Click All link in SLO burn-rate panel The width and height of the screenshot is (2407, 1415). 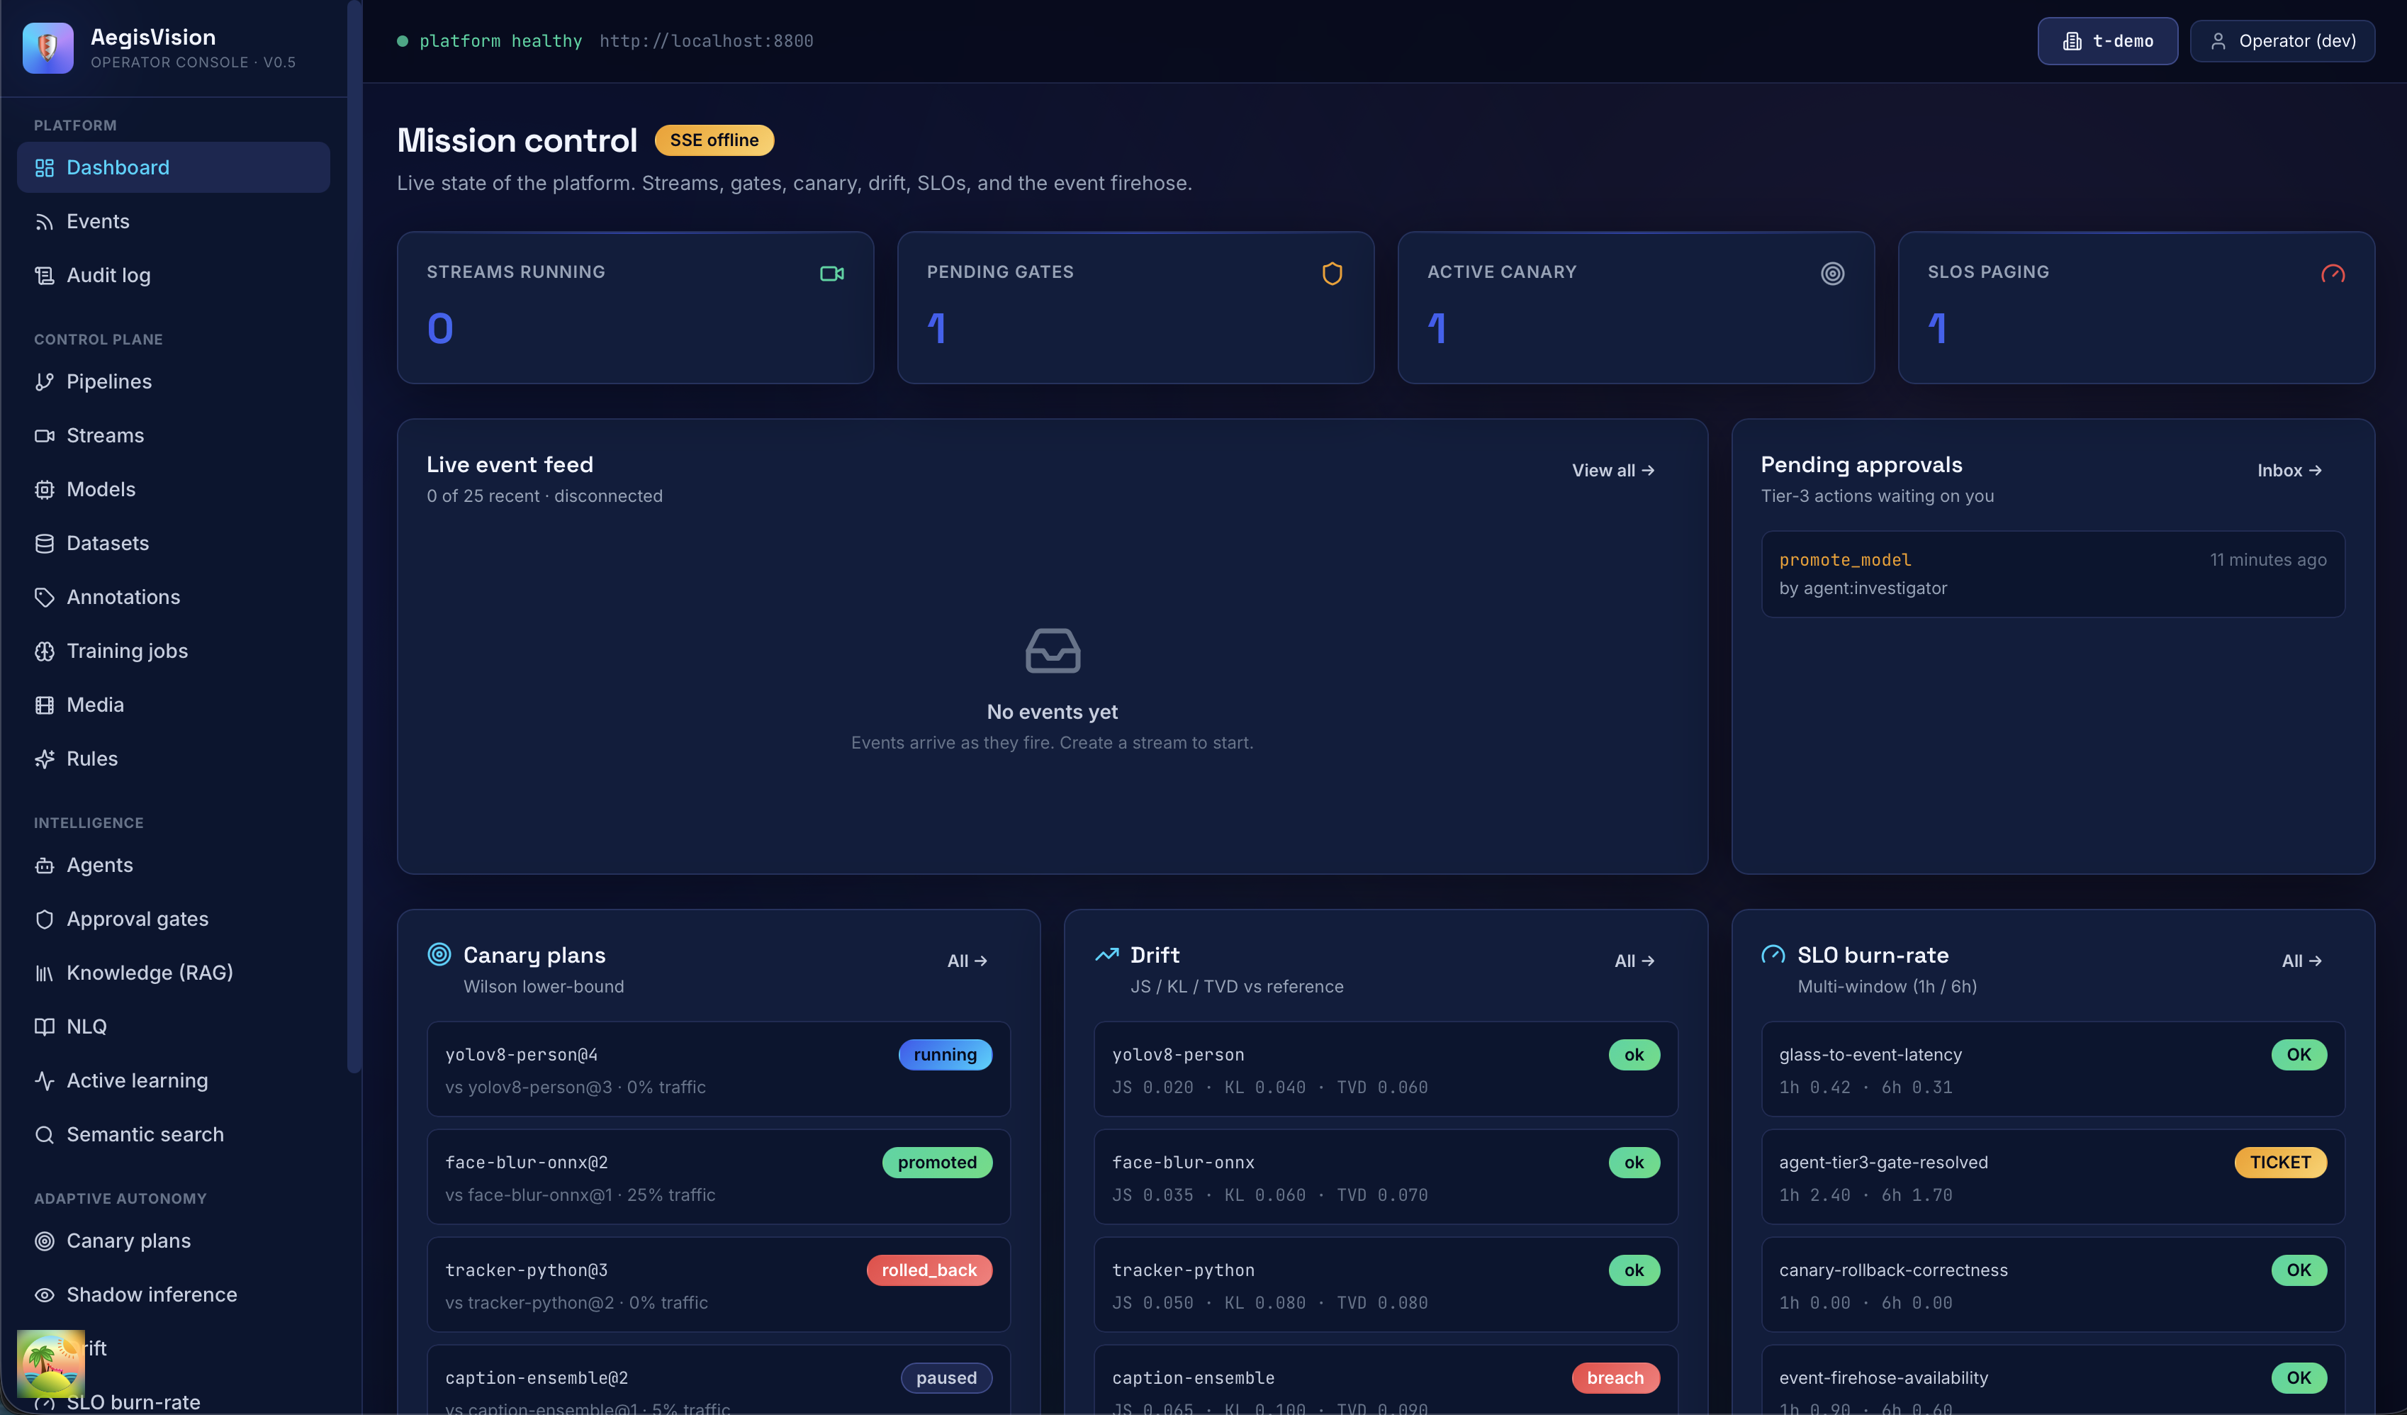tap(2301, 961)
